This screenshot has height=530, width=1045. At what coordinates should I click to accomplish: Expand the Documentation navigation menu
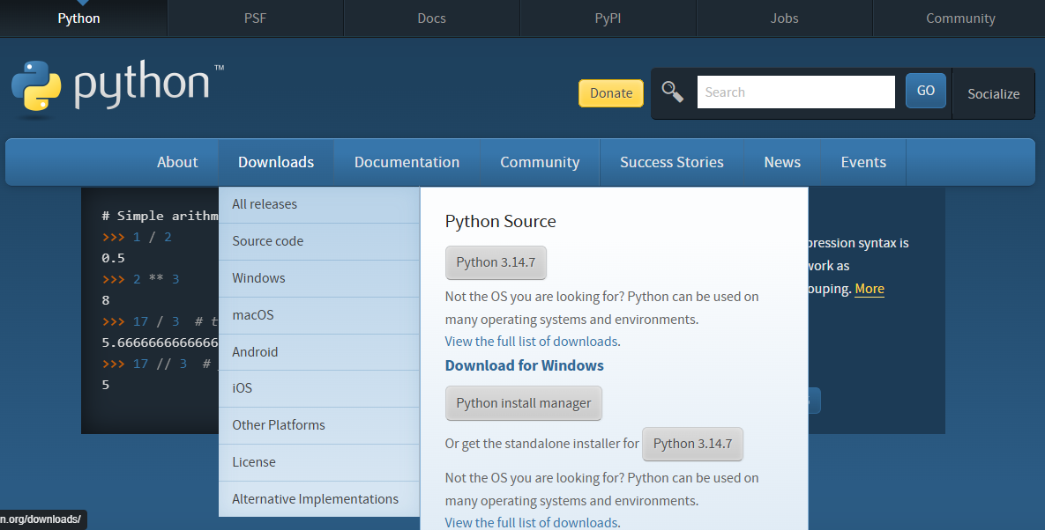(407, 162)
